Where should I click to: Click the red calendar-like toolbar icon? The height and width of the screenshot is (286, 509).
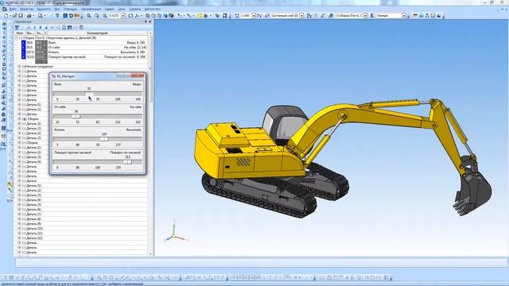pos(415,16)
